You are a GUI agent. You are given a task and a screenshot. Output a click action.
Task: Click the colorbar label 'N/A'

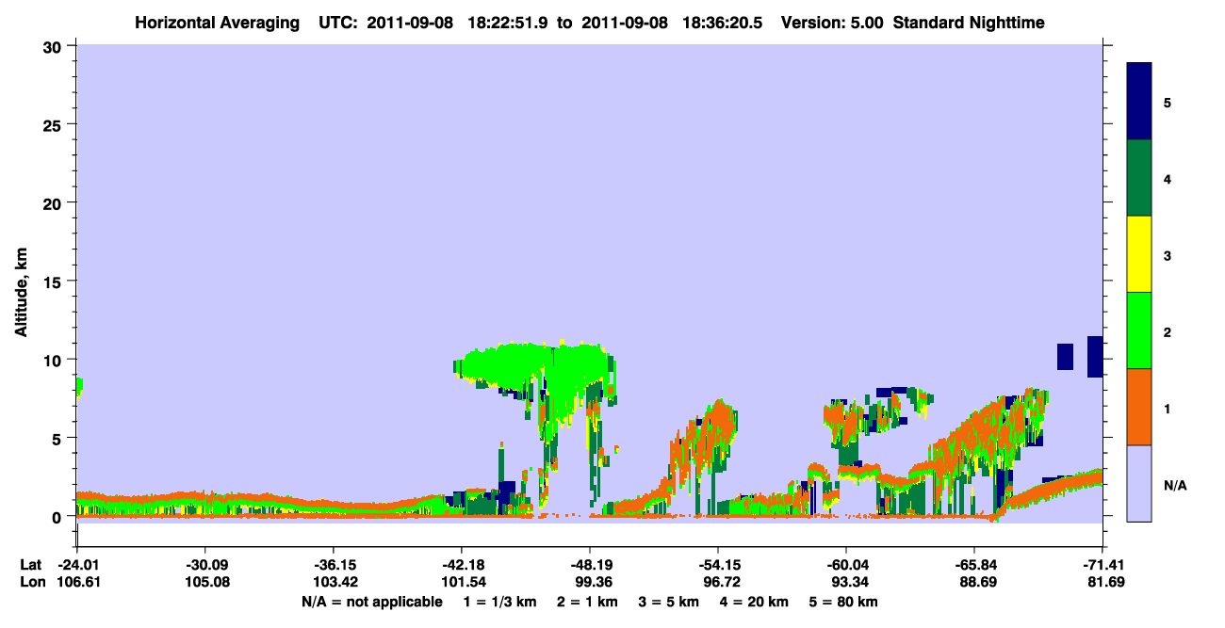click(x=1174, y=485)
